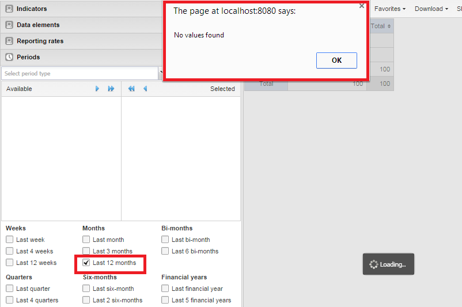Screen dimensions: 462x307
Task: Click the Periods clock icon
Action: click(9, 57)
